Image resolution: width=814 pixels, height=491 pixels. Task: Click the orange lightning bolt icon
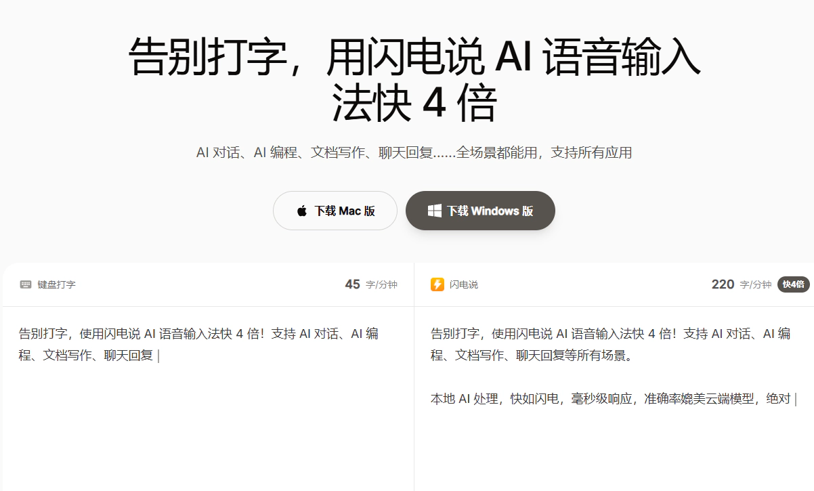click(x=437, y=284)
